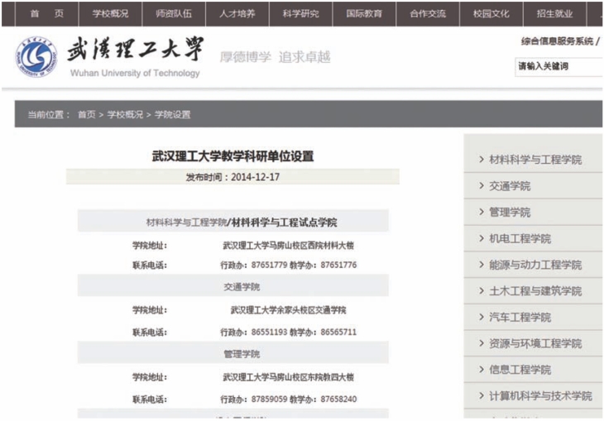
Task: Click 材料科学与工程试点学院 bold heading text
Action: (x=285, y=222)
